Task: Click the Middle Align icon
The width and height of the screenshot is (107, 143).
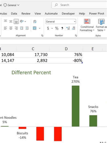Action: pos(11,21)
